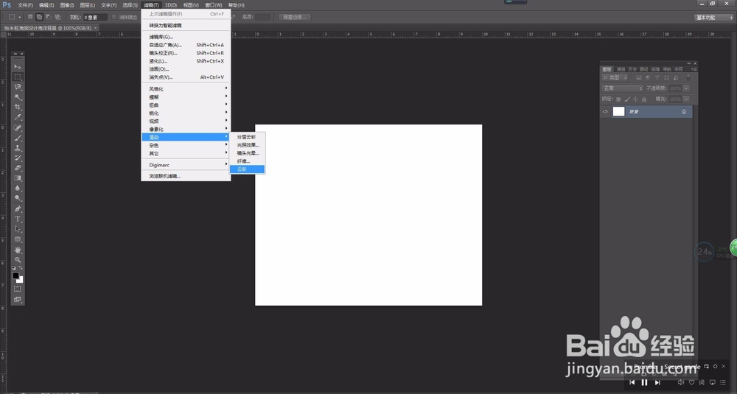Enable the 消除锯齿 anti-alias checkbox
The width and height of the screenshot is (737, 394).
pos(114,18)
